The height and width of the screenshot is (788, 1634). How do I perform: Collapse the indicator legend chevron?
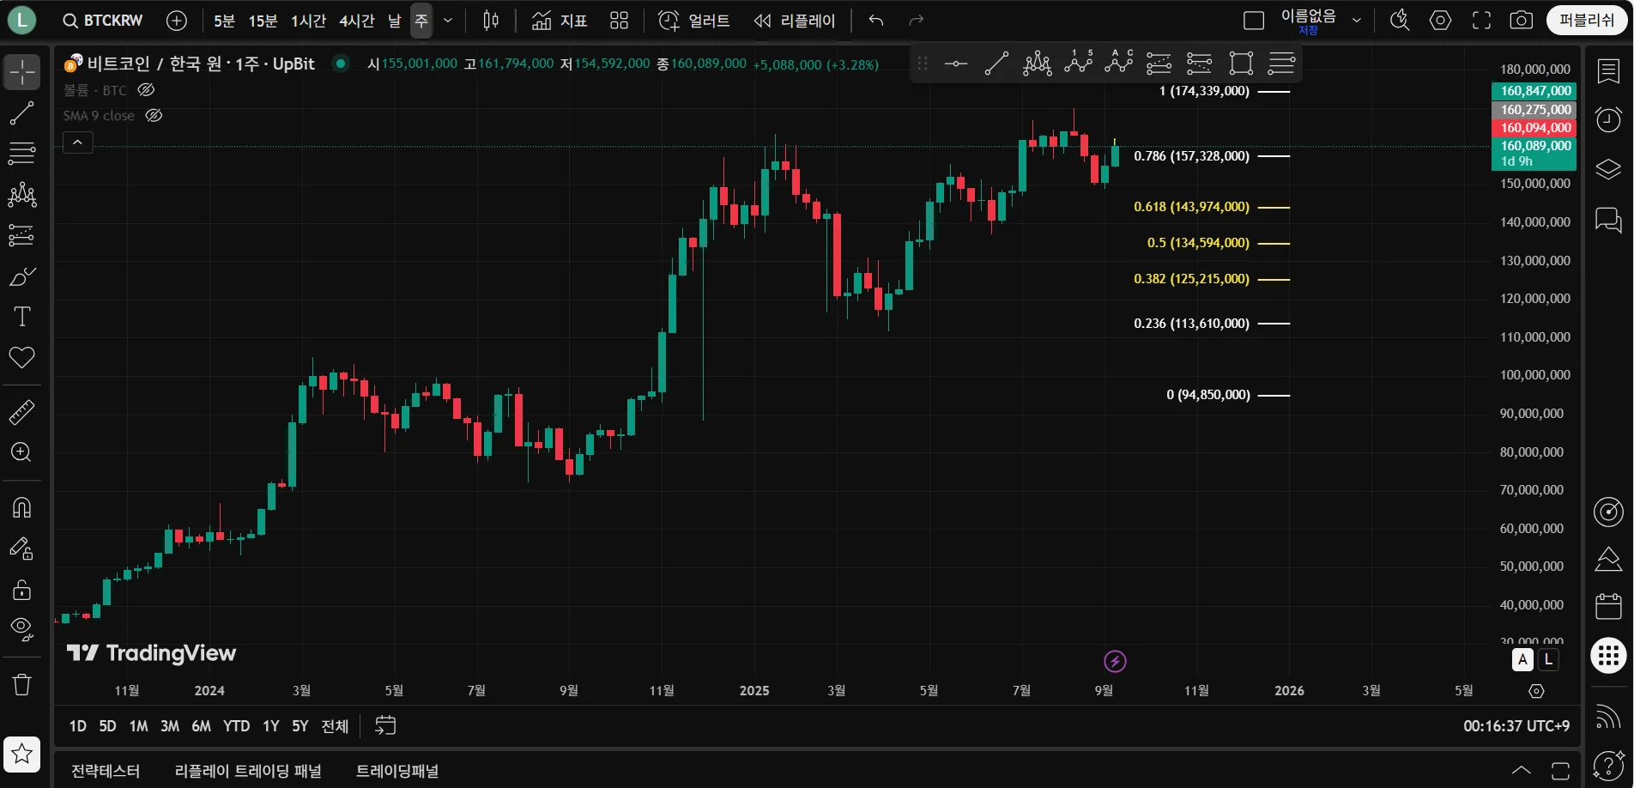pos(77,142)
